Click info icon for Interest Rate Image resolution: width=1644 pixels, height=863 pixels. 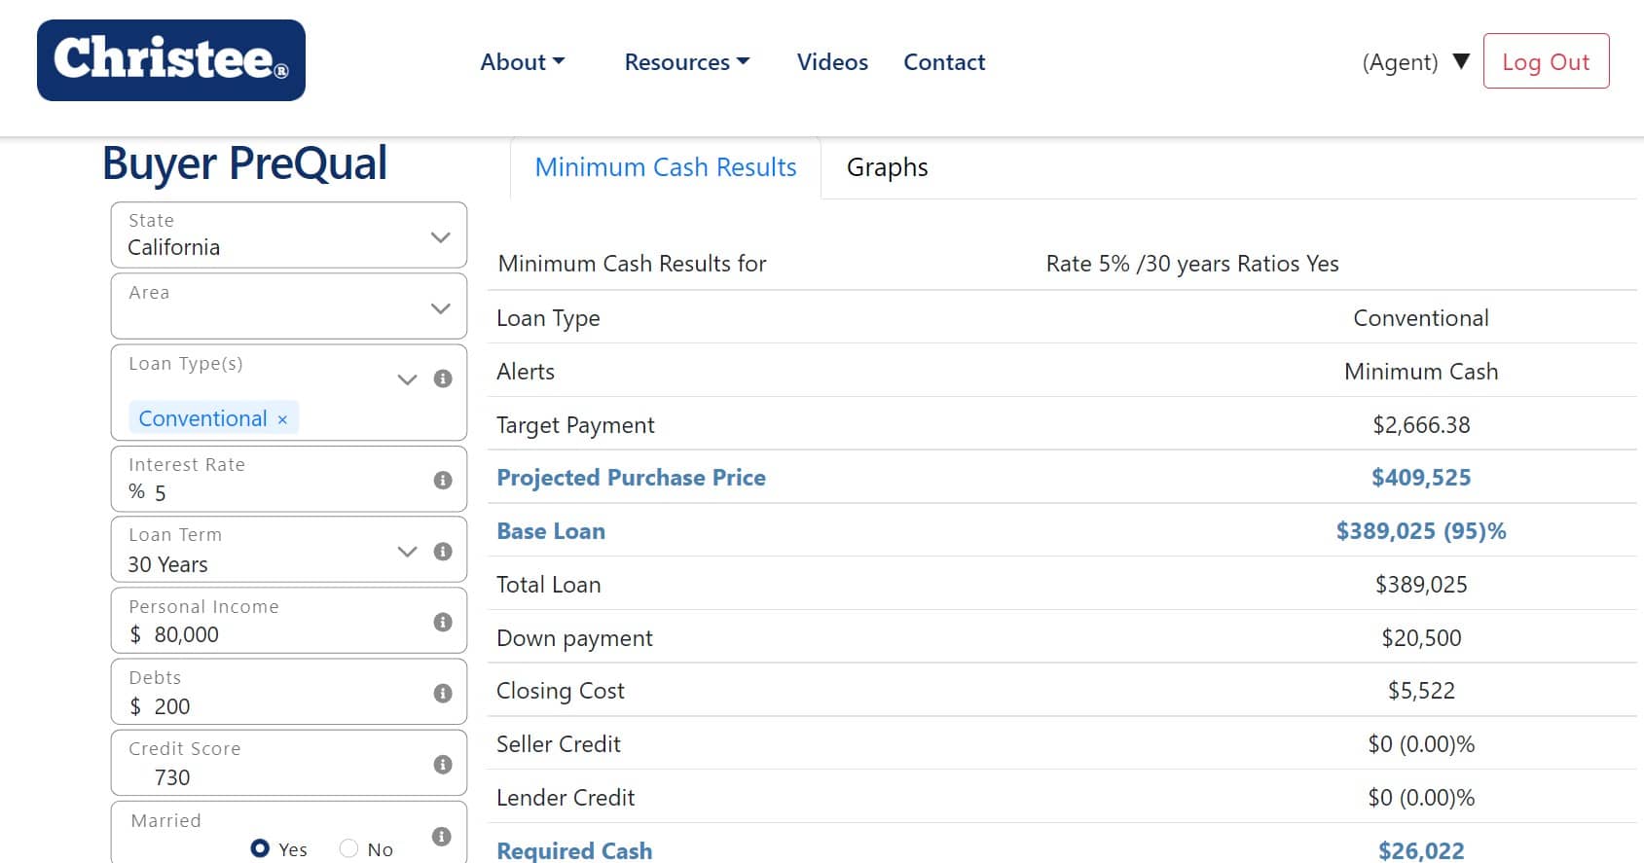(x=443, y=480)
